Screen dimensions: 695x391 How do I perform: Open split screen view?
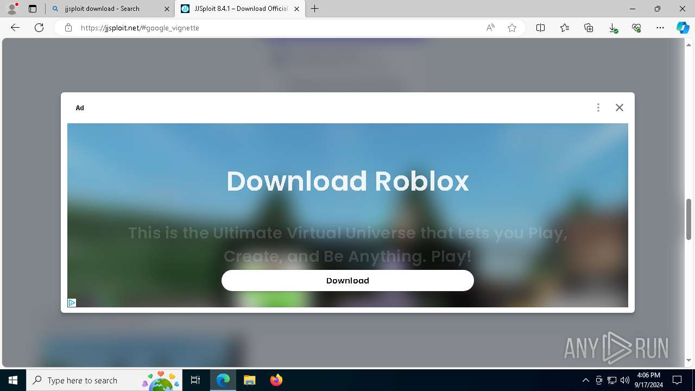541,28
